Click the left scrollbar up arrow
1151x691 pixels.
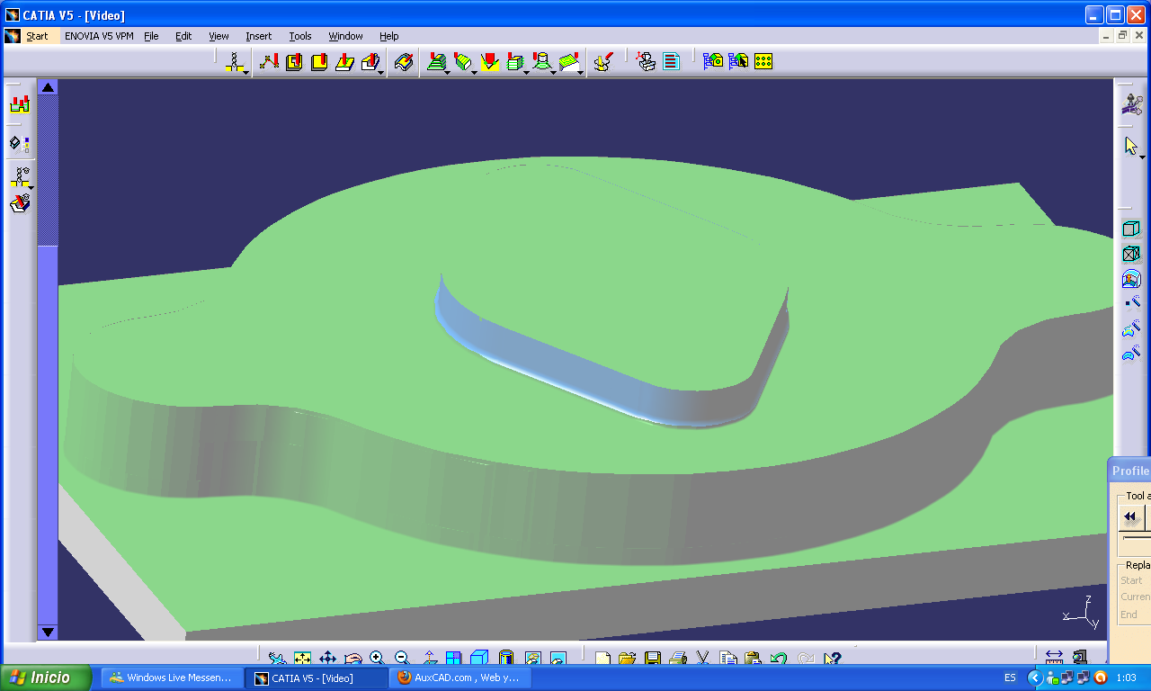point(48,87)
